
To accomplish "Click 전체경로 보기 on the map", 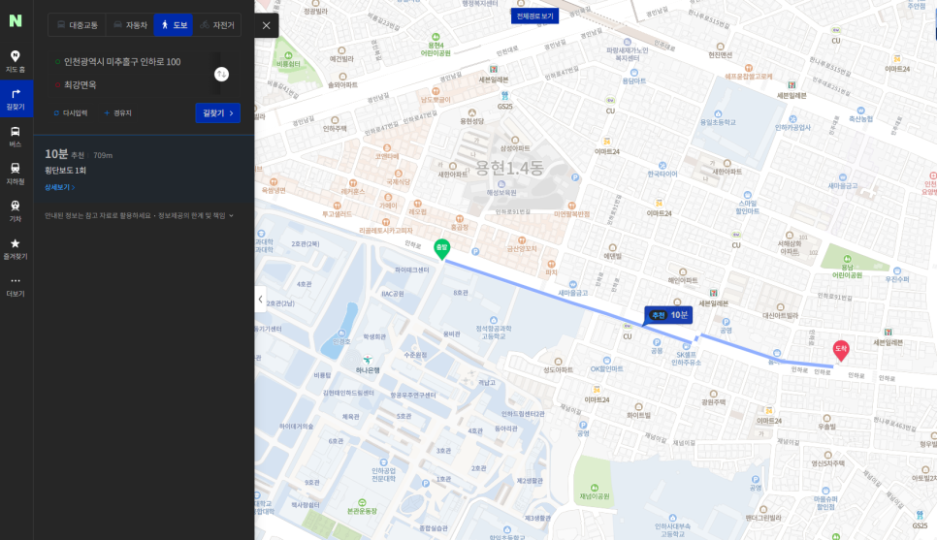I will tap(534, 16).
